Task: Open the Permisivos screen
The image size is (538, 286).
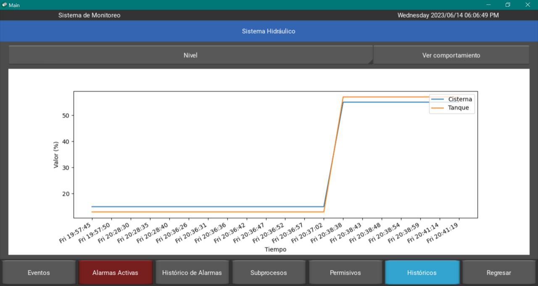Action: 345,273
